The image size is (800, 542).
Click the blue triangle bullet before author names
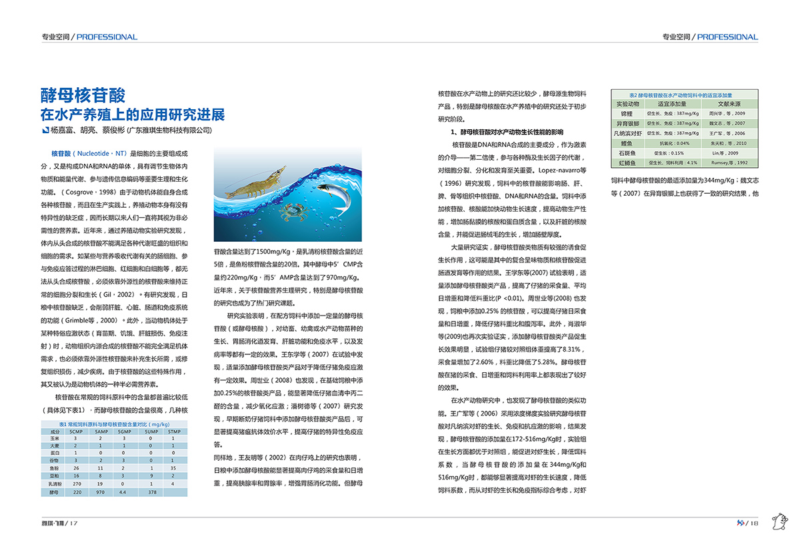pos(45,131)
